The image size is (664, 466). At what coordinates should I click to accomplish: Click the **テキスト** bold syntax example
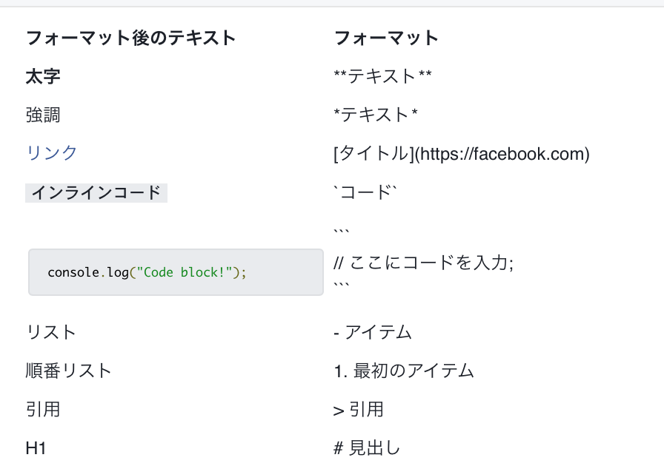click(x=383, y=76)
